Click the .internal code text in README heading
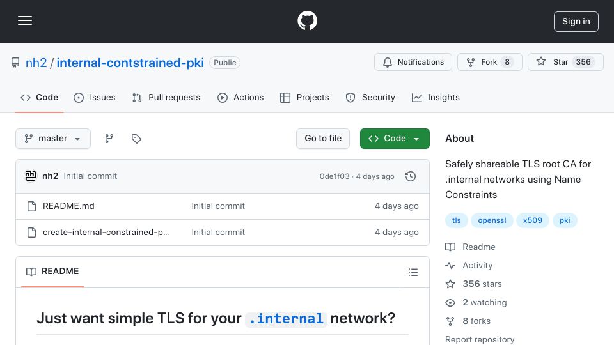This screenshot has width=614, height=345. tap(287, 319)
